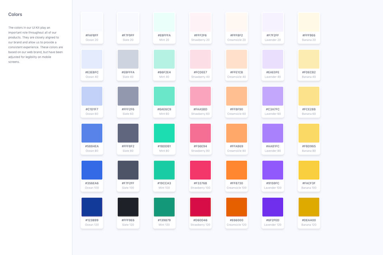Screen dimensions: 383x255
Task: Pick the Lavender 100 purple swatch
Action: 272,170
